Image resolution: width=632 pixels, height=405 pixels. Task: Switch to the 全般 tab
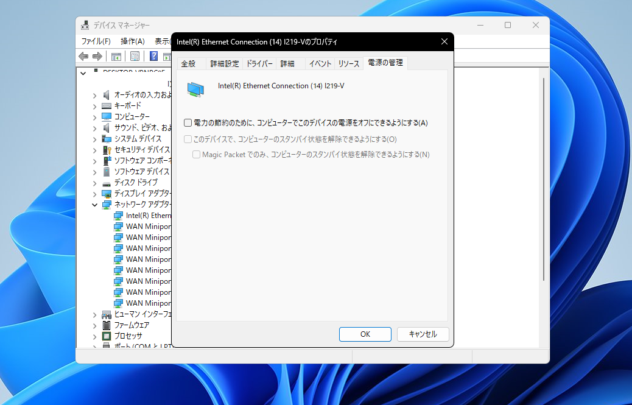pyautogui.click(x=191, y=64)
